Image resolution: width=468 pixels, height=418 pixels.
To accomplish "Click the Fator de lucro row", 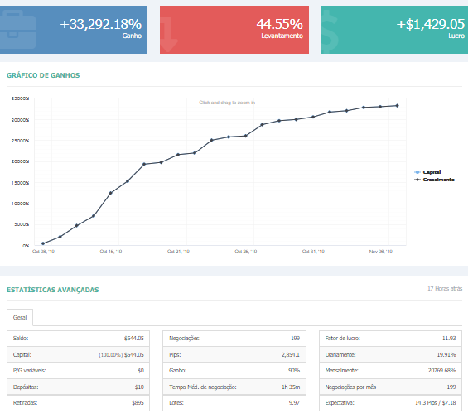I will (x=390, y=339).
